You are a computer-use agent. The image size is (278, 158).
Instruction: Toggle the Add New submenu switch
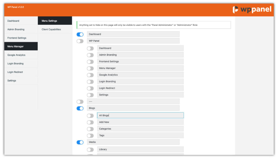coord(90,122)
